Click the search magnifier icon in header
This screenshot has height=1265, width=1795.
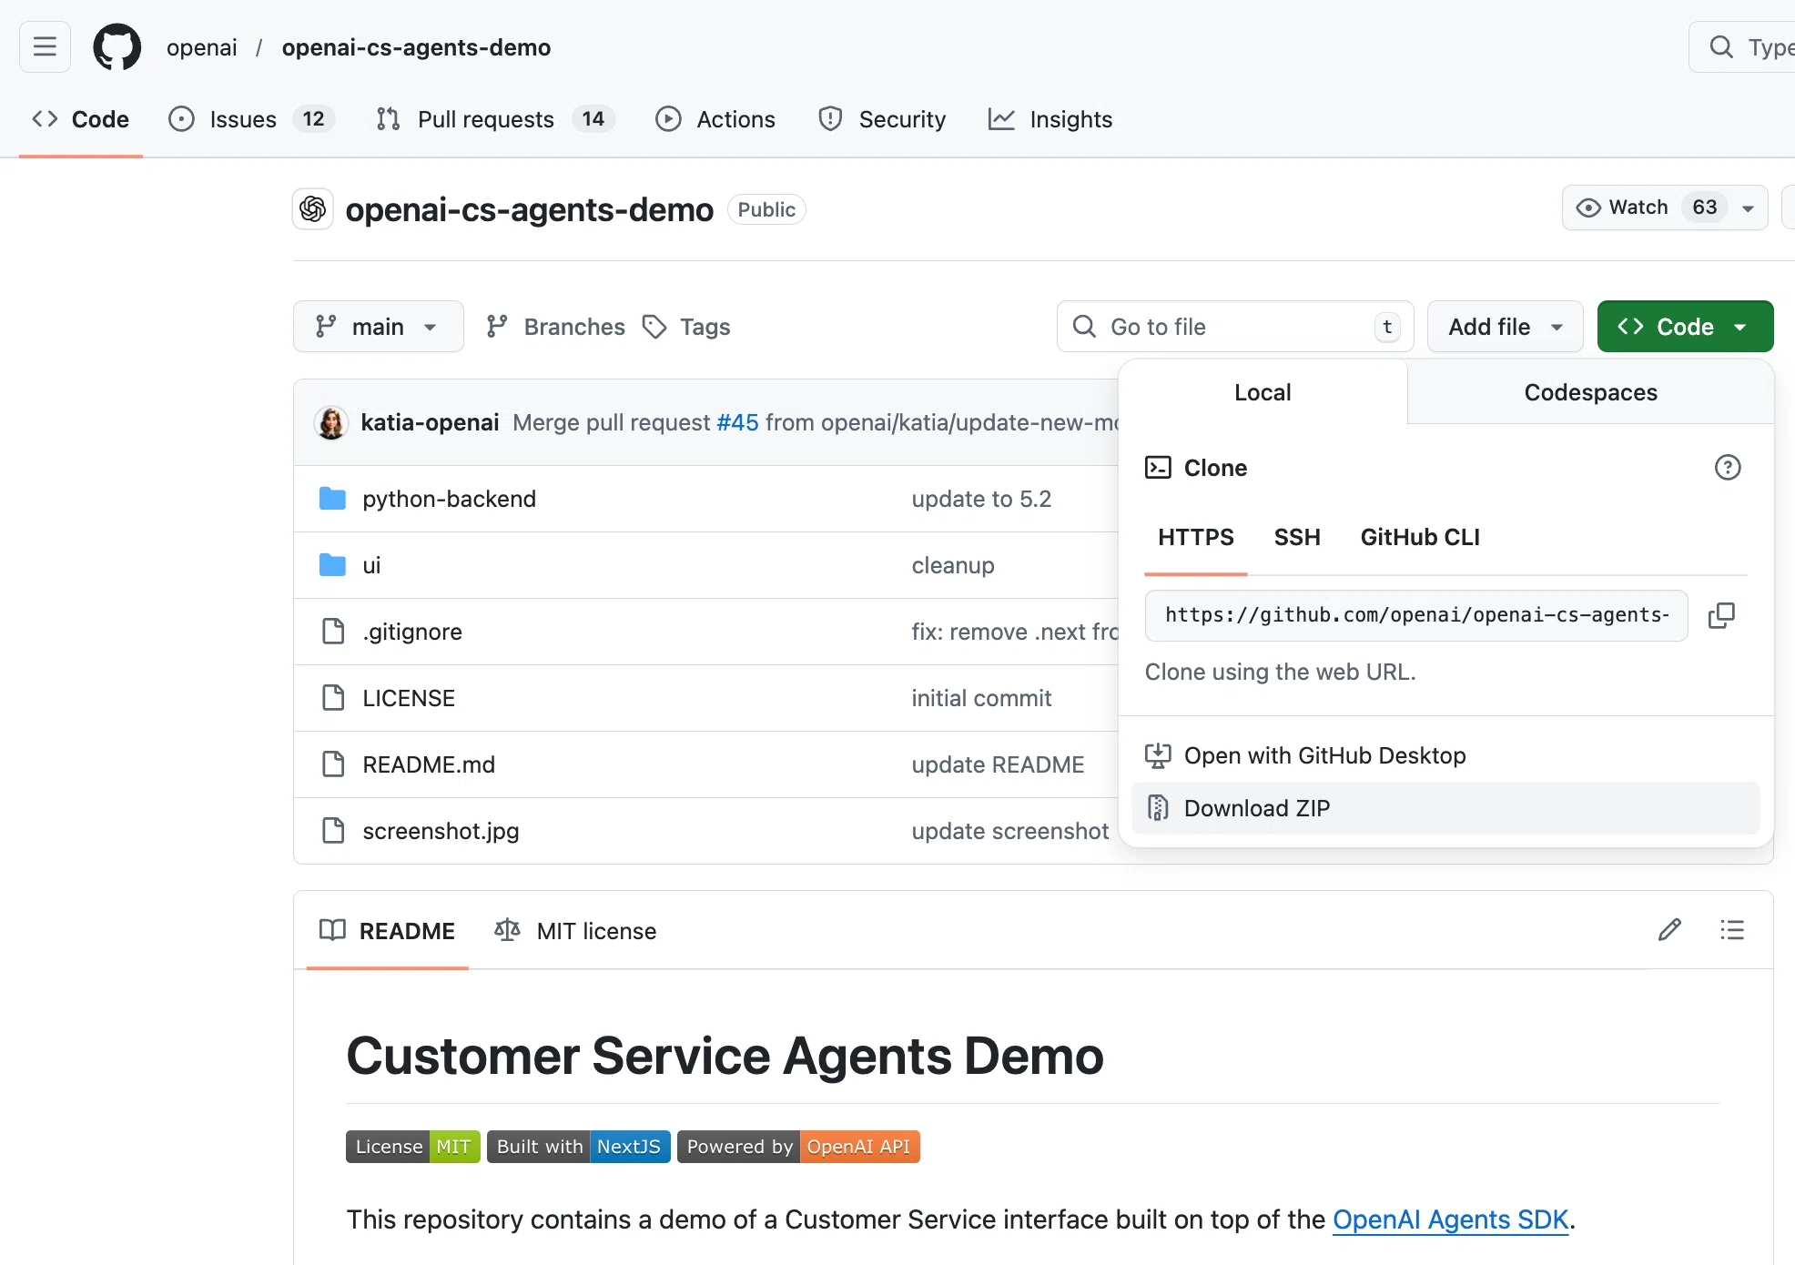click(x=1720, y=46)
